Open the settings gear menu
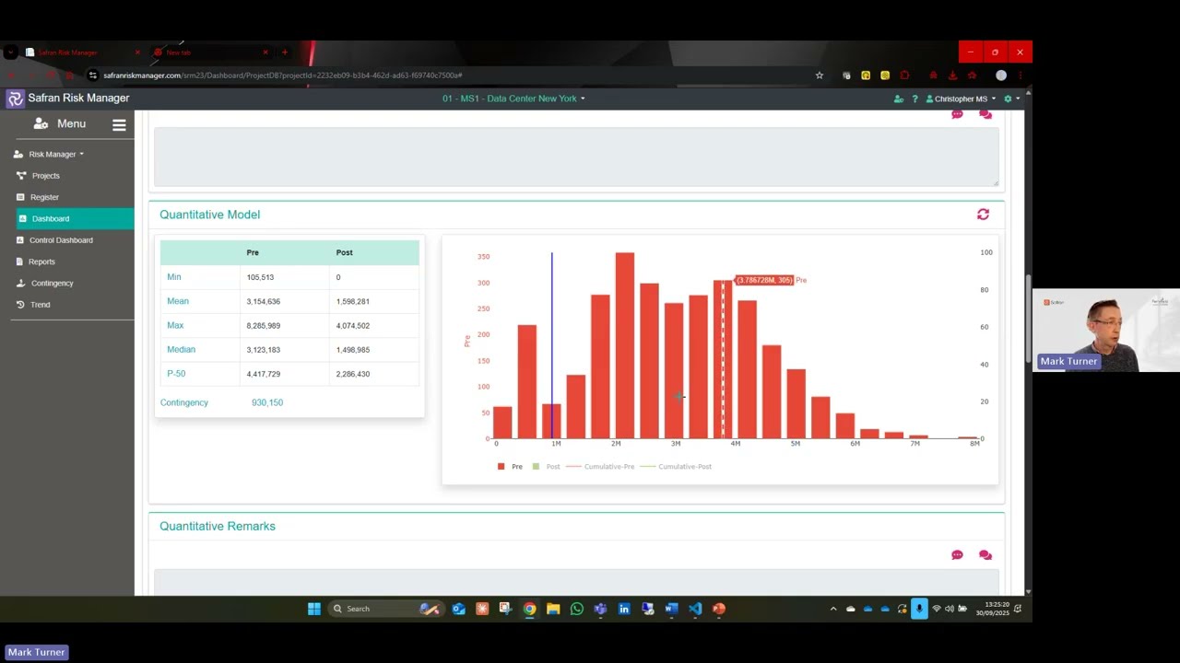 (1010, 99)
